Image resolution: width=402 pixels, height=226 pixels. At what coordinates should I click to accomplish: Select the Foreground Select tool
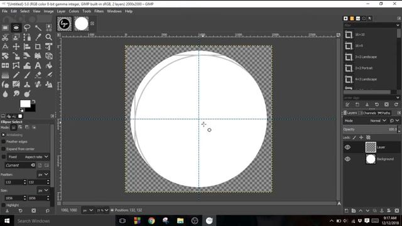16,38
